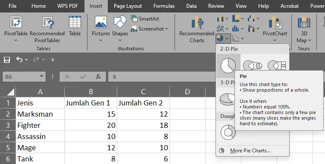This screenshot has width=325, height=164.
Task: Open the Shapes gallery
Action: click(x=120, y=29)
